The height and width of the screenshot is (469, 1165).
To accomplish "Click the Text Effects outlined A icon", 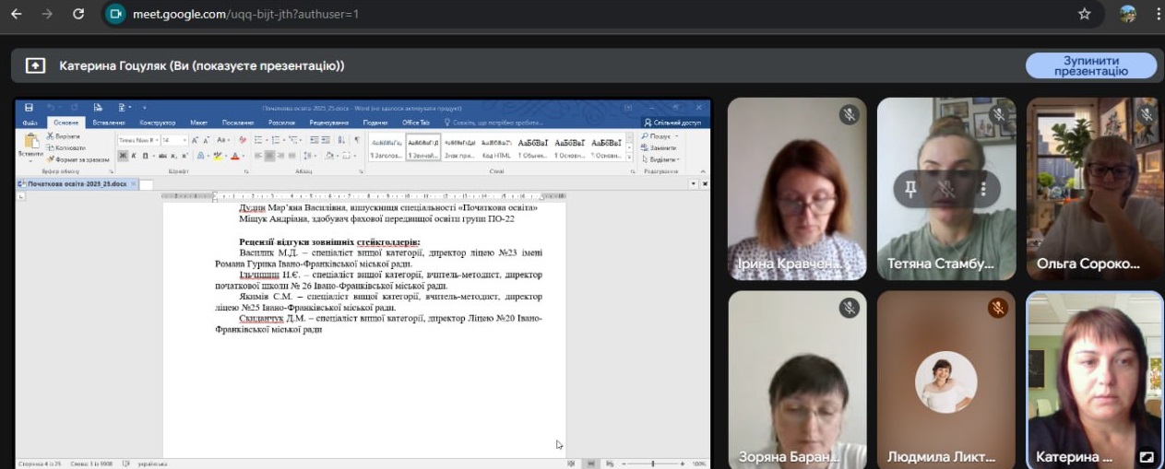I will tap(200, 156).
